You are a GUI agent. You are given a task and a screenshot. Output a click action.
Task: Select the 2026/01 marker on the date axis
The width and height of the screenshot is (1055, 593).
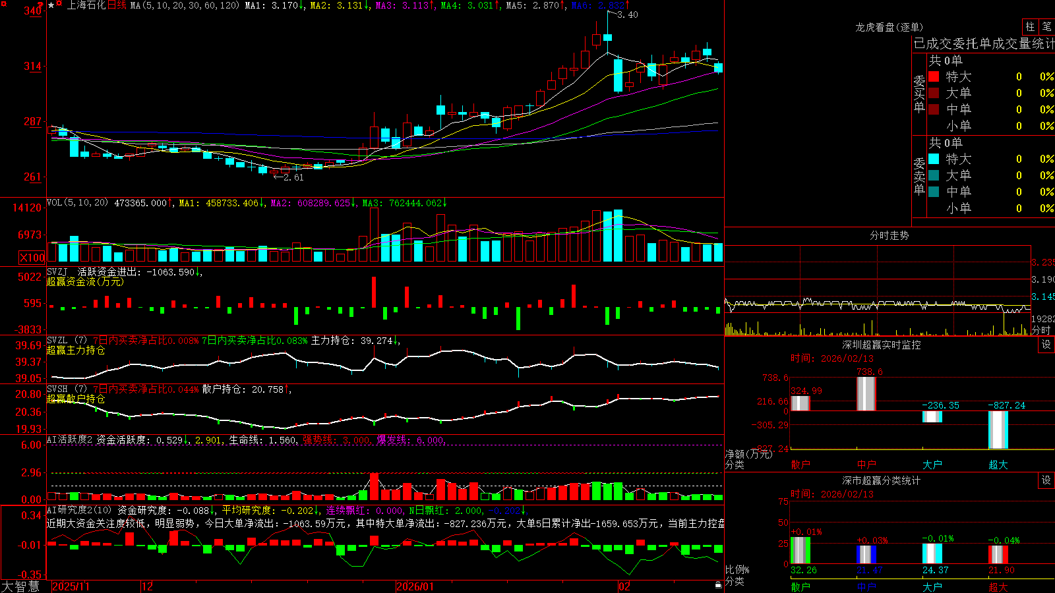pyautogui.click(x=415, y=586)
